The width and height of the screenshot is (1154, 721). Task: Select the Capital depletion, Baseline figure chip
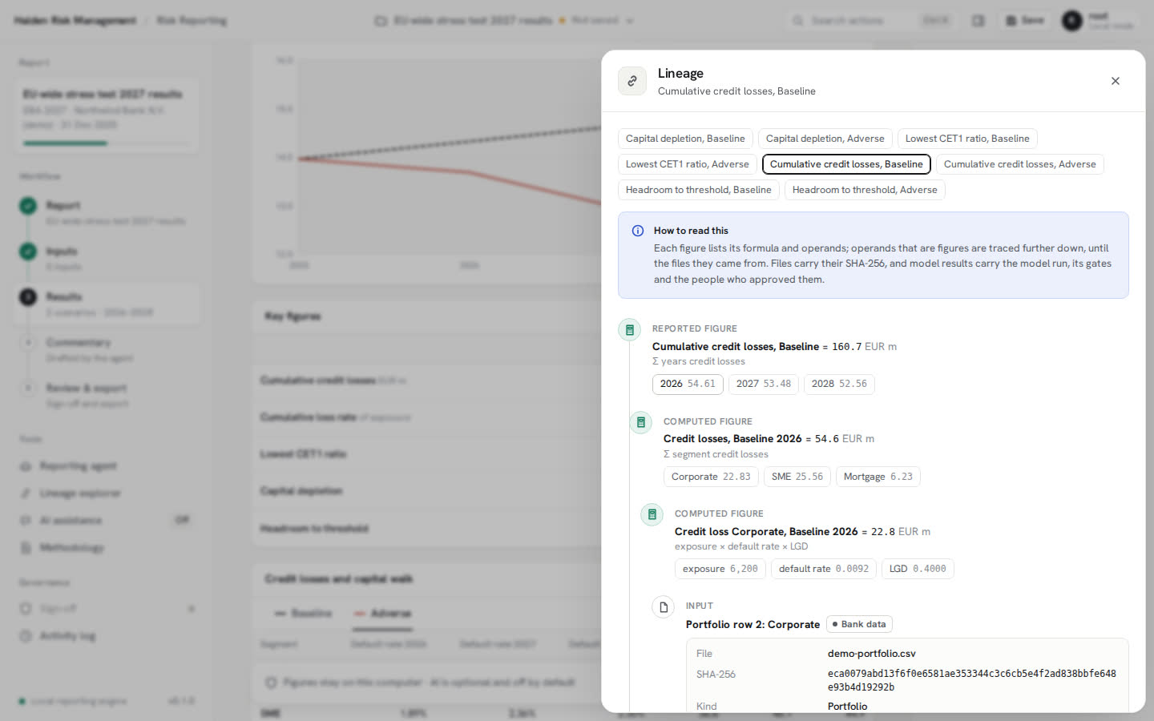[685, 139]
